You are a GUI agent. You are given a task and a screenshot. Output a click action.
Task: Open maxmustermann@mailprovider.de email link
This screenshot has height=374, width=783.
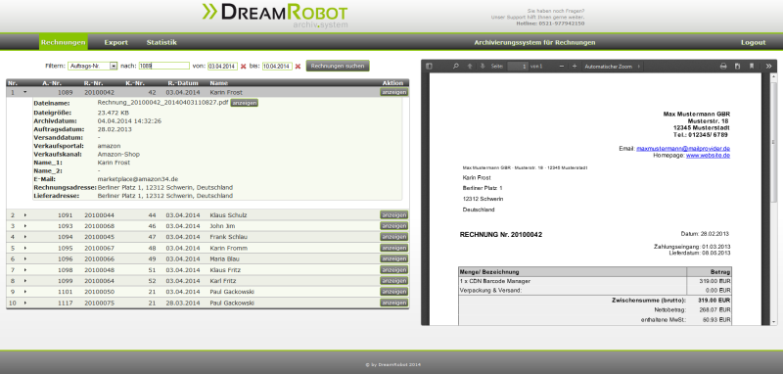coord(683,148)
